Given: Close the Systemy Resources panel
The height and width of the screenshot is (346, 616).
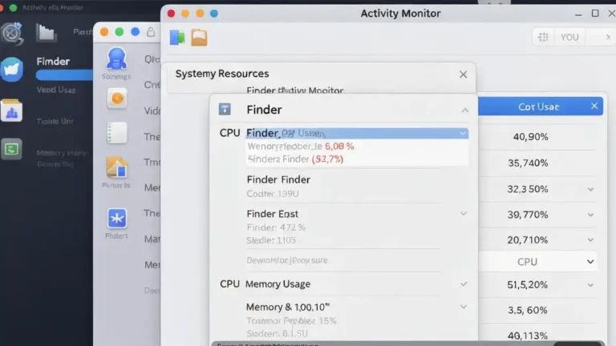Looking at the screenshot, I should tap(463, 74).
